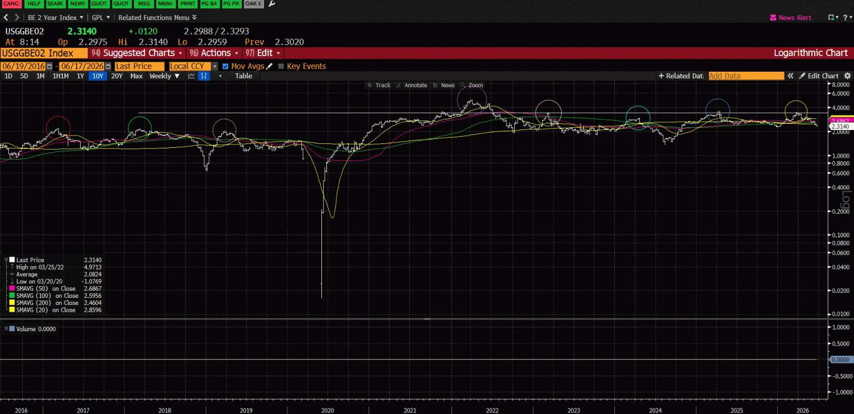Open the GPL function dropdown
The image size is (854, 414).
(x=101, y=17)
